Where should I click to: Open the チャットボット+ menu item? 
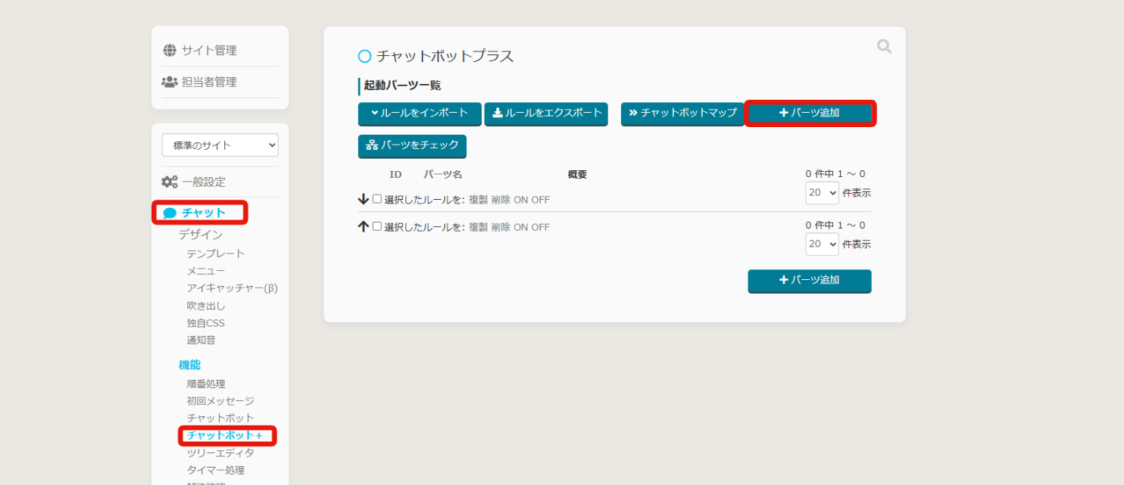224,436
